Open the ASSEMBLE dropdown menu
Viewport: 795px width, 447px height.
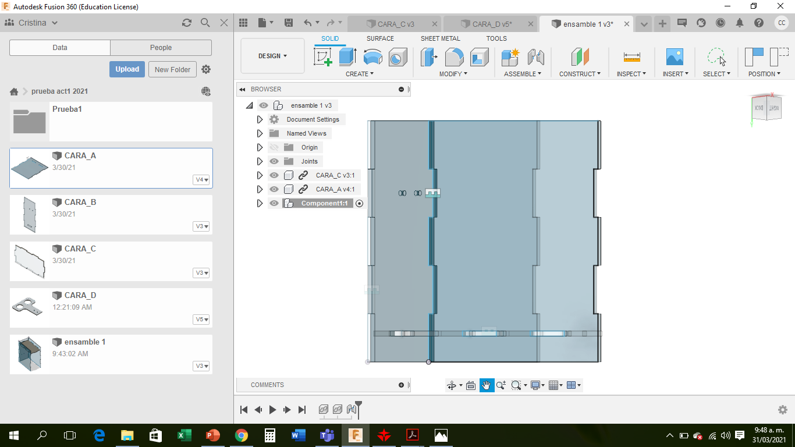tap(523, 74)
